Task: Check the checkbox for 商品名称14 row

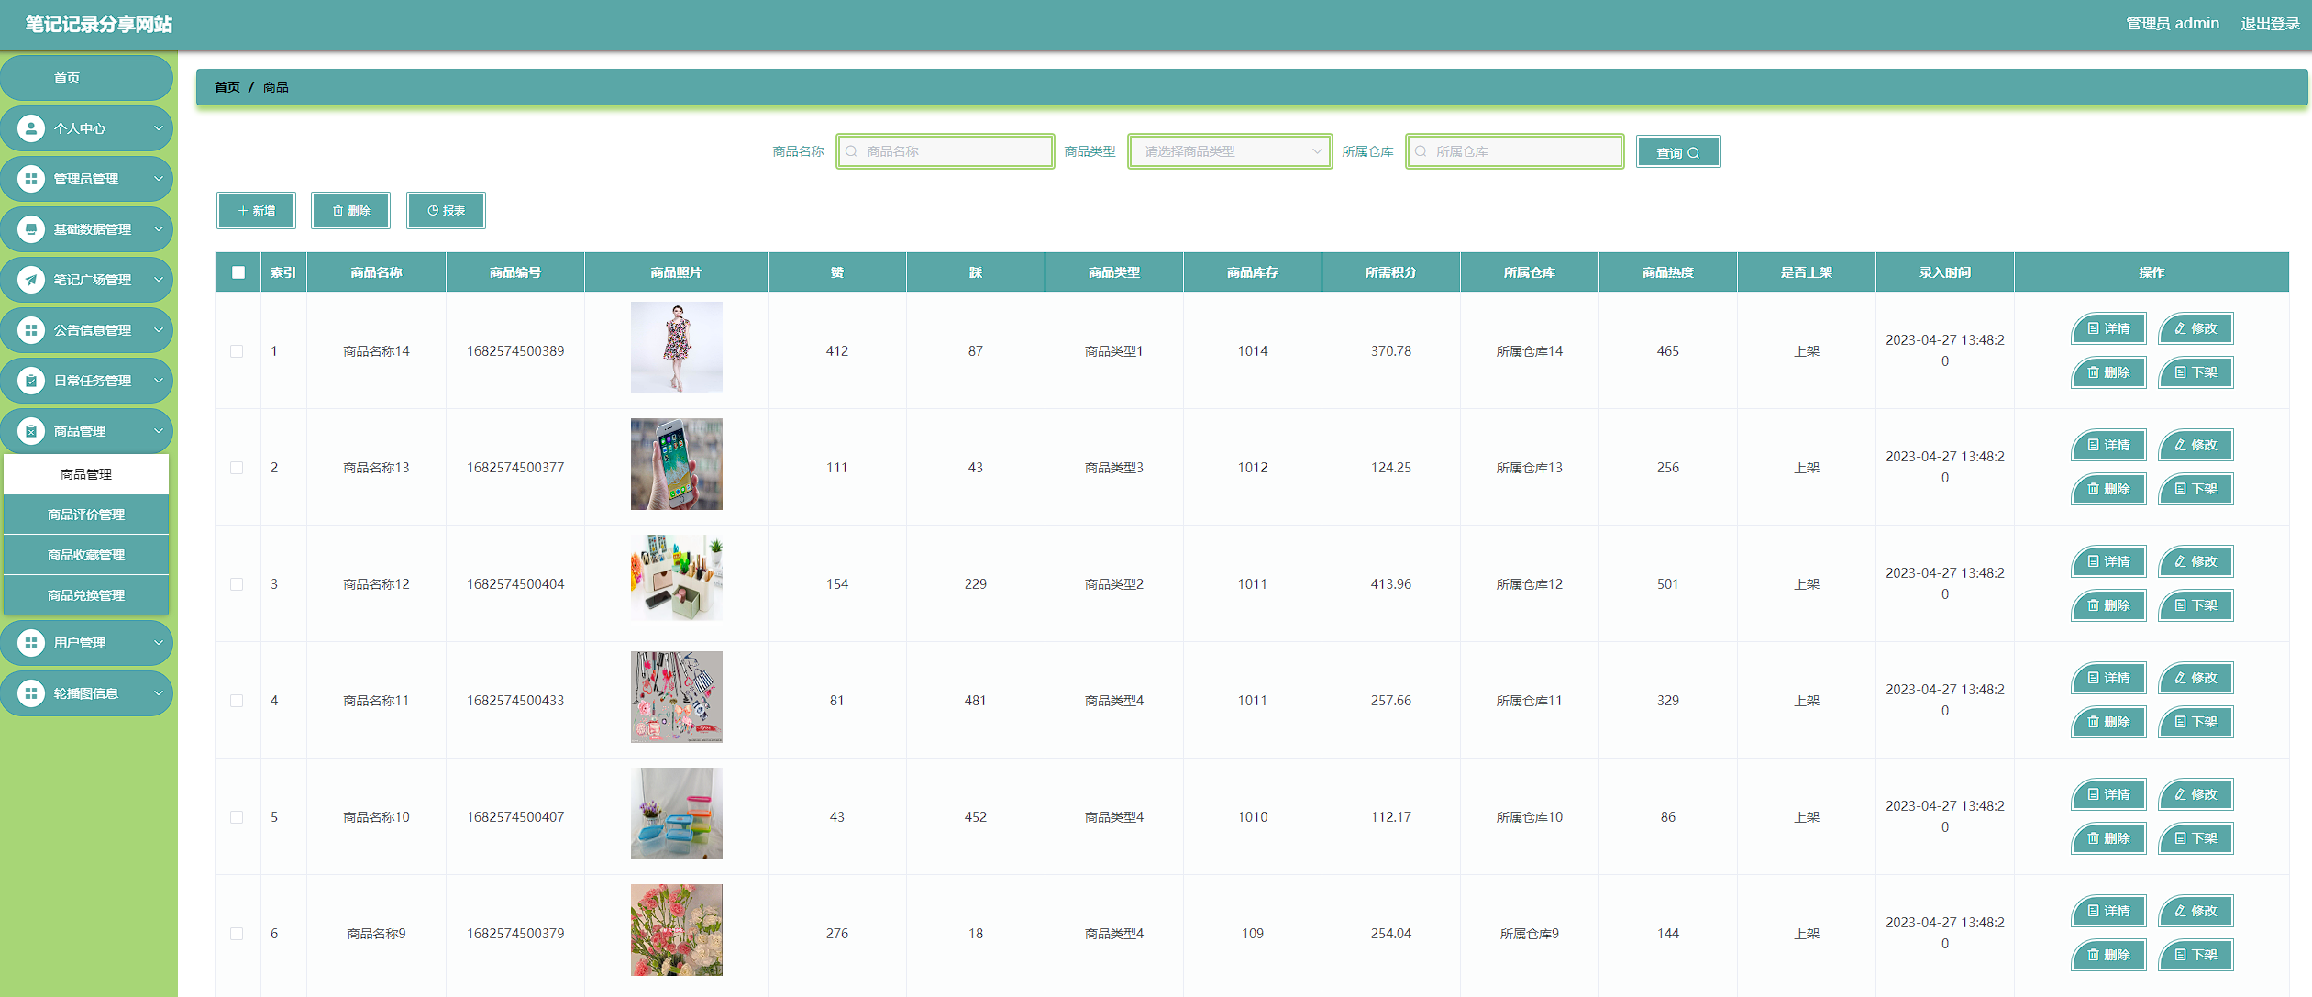Action: click(x=237, y=351)
